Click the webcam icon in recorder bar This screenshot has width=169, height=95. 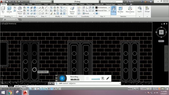click(103, 78)
